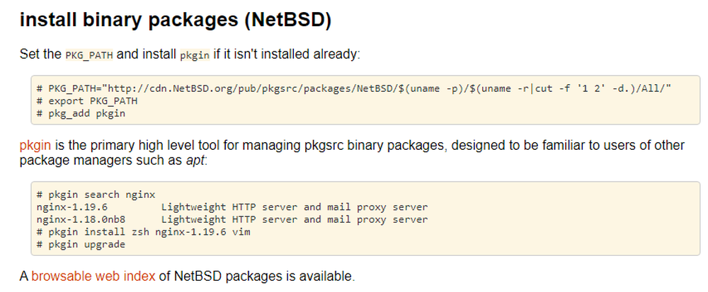
Task: Select the inline pkgin code in the intro sentence
Action: point(195,55)
